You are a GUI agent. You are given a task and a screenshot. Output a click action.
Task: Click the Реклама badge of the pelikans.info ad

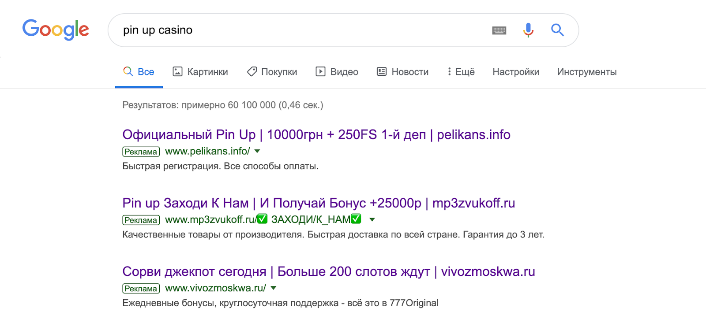pyautogui.click(x=141, y=152)
